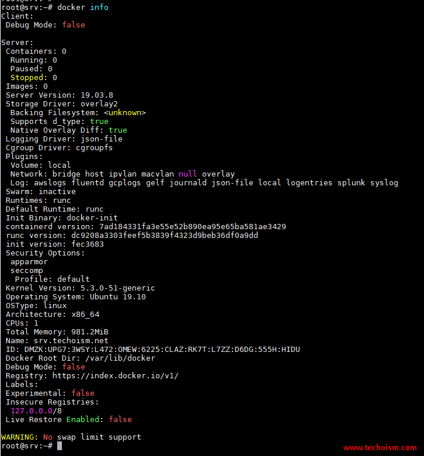424x456 pixels.
Task: Select the 'Runtimes: runc' line
Action: 39,200
